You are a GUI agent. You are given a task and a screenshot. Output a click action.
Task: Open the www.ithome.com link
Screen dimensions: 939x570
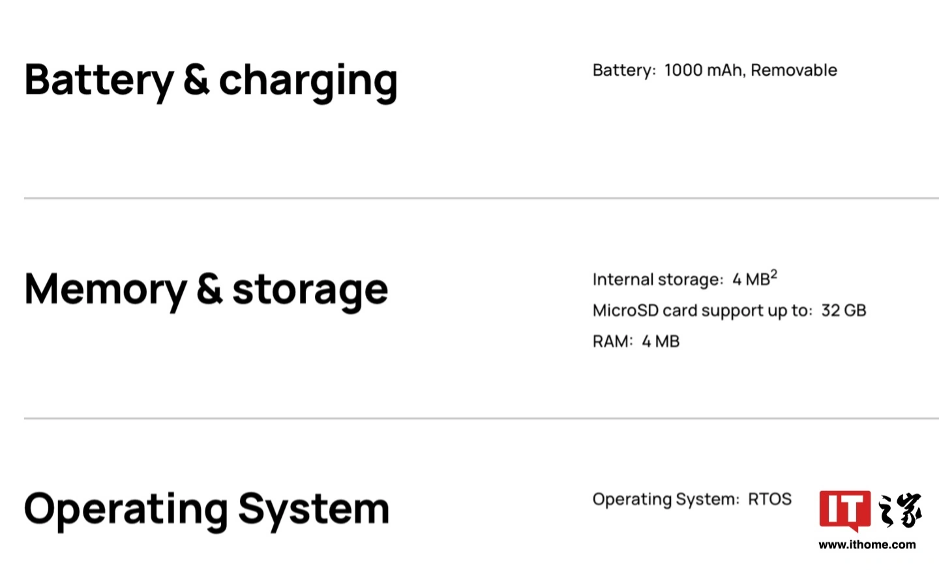pyautogui.click(x=867, y=545)
